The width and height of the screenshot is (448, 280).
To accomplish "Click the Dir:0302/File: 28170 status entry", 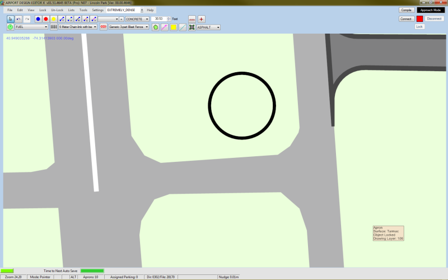I will point(161,277).
